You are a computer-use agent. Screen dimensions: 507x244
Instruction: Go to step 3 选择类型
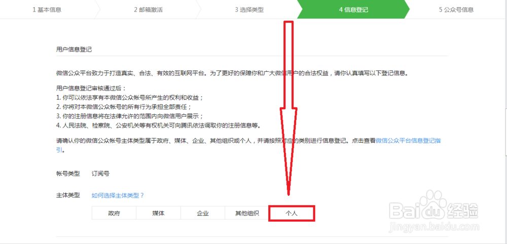coord(249,10)
